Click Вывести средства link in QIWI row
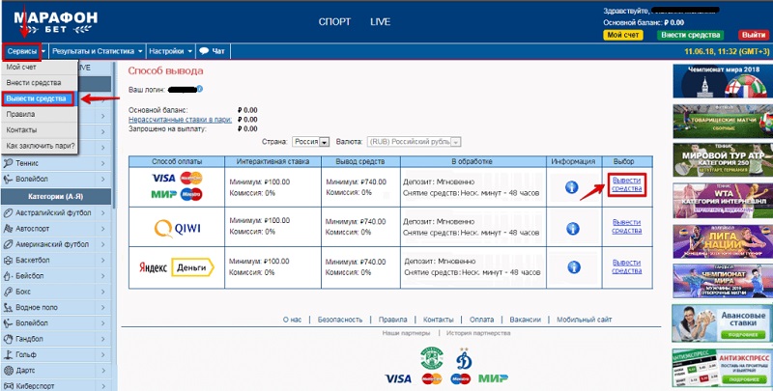 [x=626, y=228]
